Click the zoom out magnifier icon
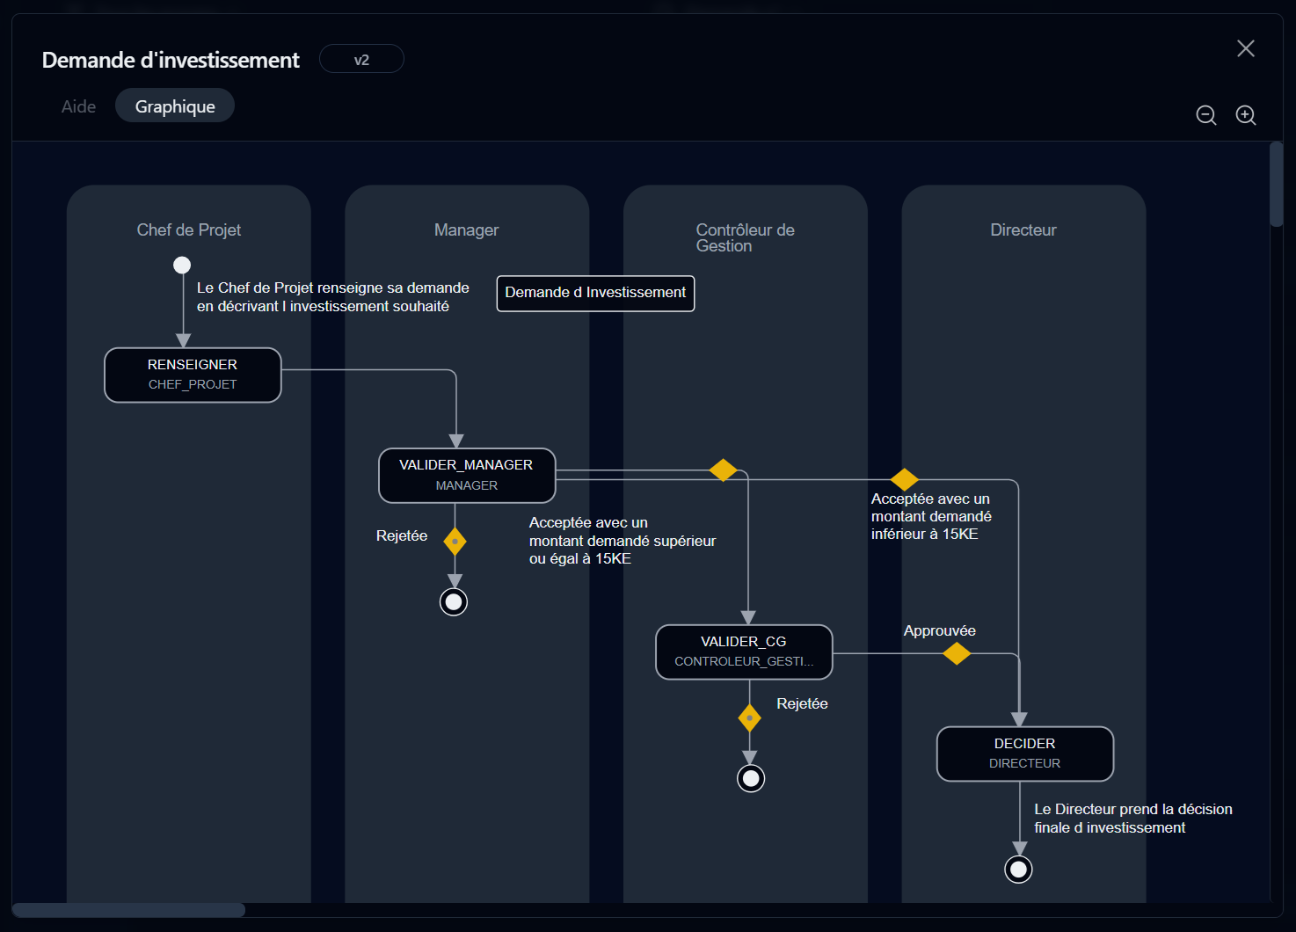 point(1206,115)
